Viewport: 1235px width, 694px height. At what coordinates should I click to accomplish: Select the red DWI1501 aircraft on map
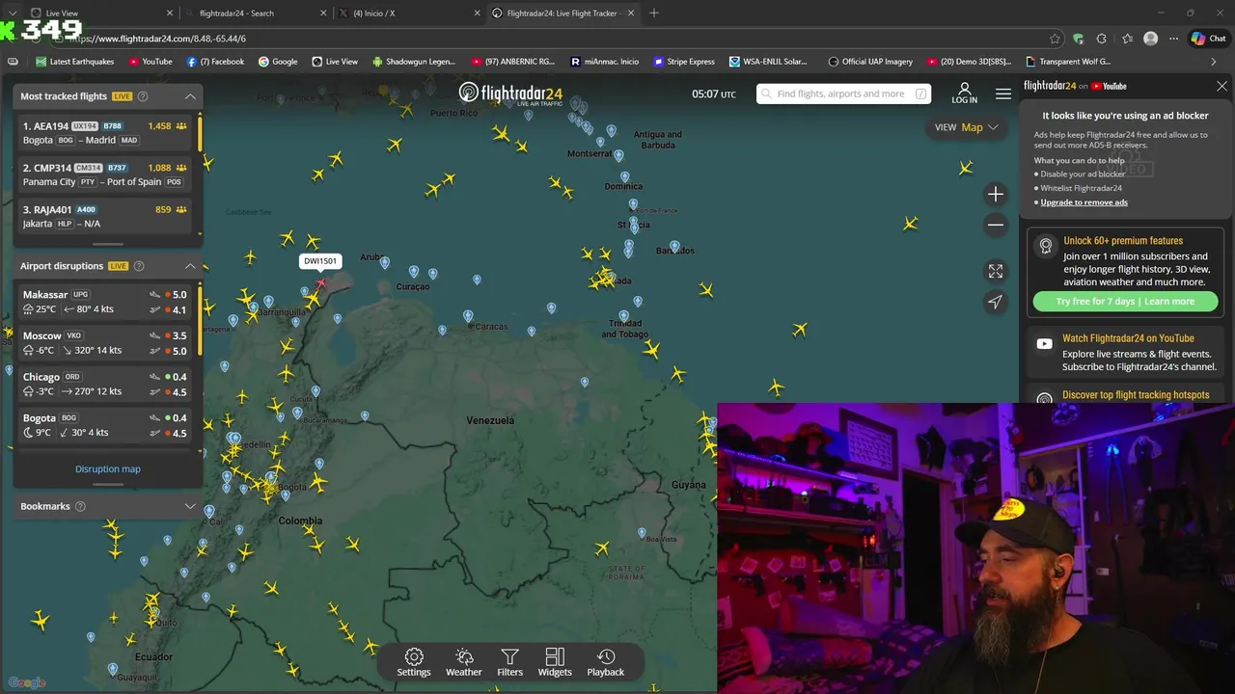(321, 283)
